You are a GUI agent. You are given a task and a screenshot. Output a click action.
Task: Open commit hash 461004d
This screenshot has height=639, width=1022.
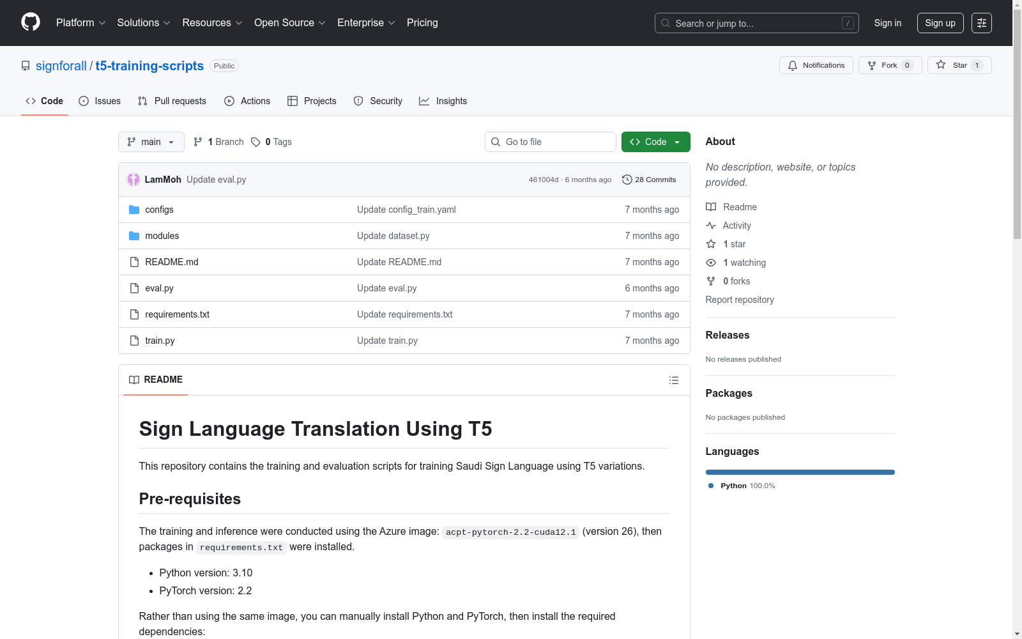(x=544, y=180)
